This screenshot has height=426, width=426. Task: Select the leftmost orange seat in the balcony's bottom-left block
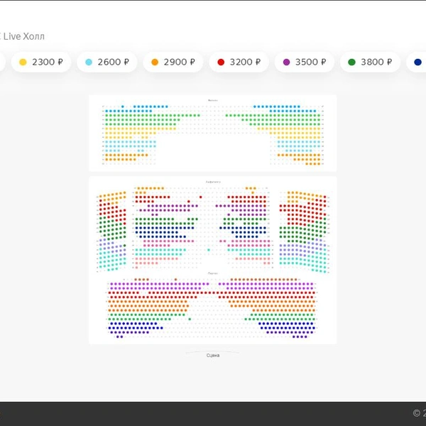[x=106, y=155]
